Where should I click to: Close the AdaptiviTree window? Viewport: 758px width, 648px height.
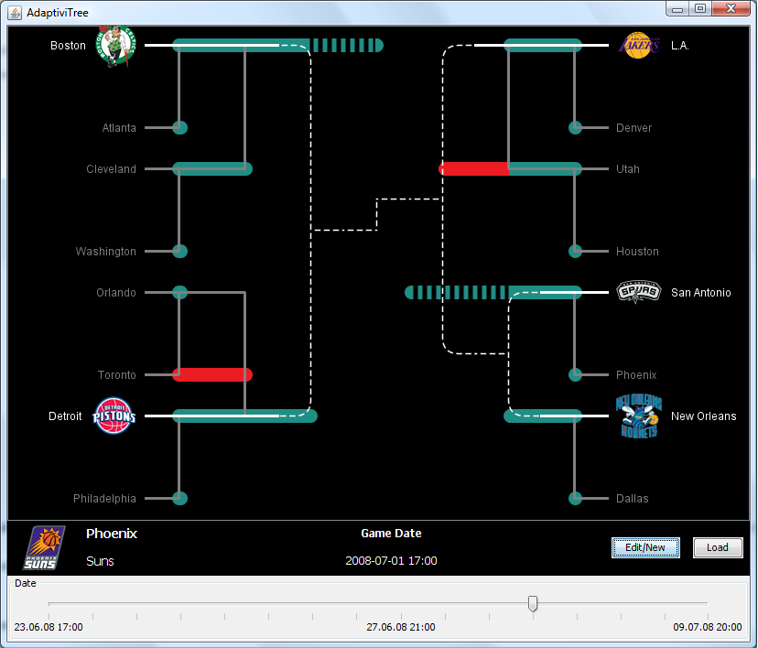click(731, 9)
